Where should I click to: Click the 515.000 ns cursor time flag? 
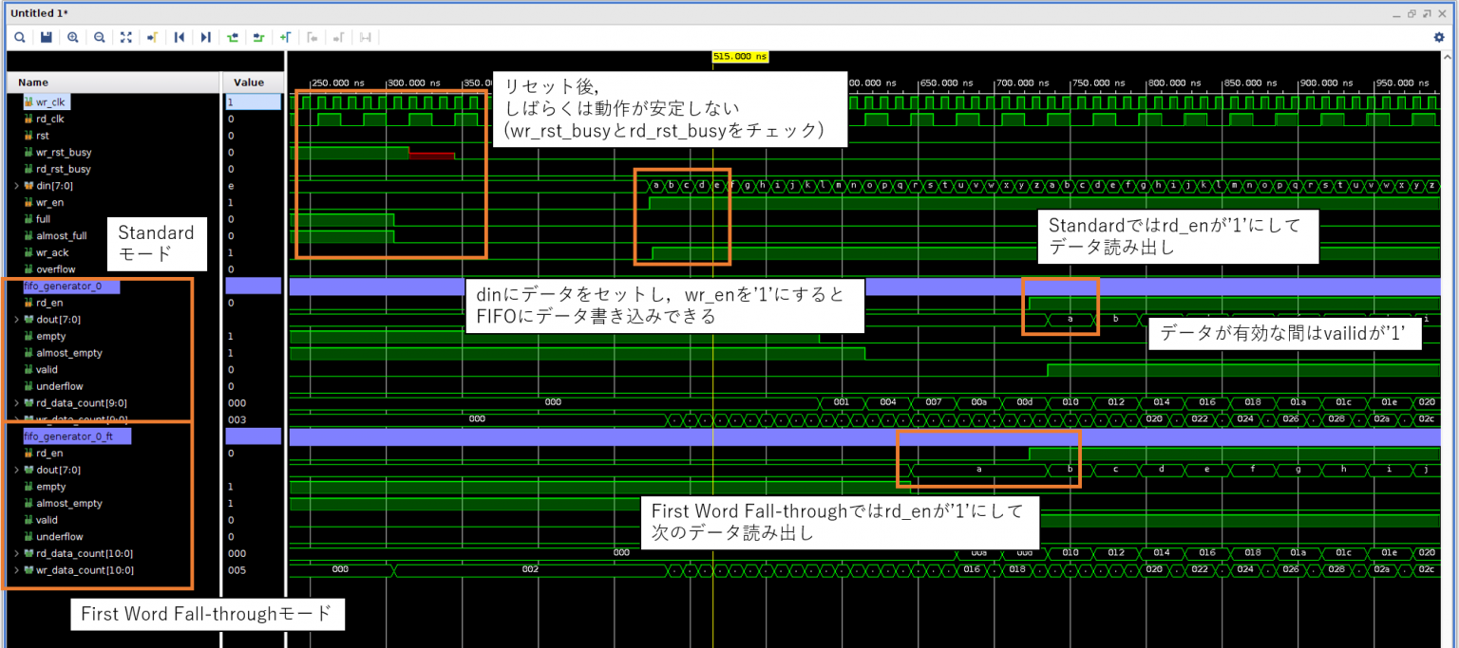click(740, 57)
